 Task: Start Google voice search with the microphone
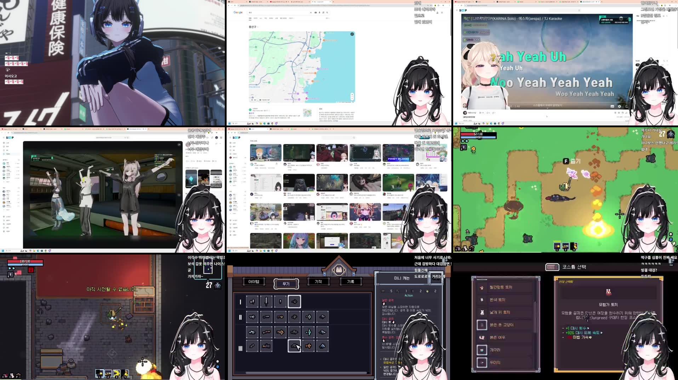click(x=319, y=12)
